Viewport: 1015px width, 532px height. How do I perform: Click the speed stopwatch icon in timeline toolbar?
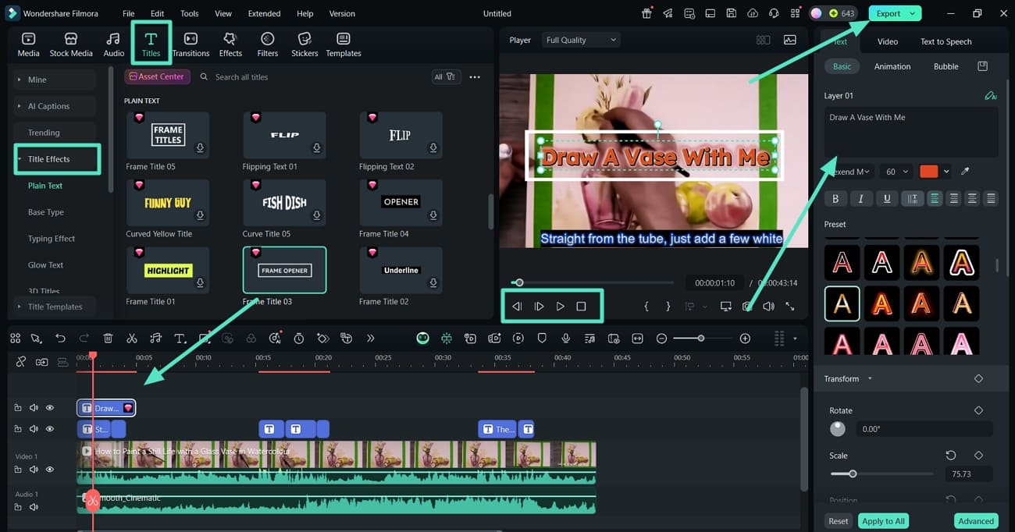(299, 338)
